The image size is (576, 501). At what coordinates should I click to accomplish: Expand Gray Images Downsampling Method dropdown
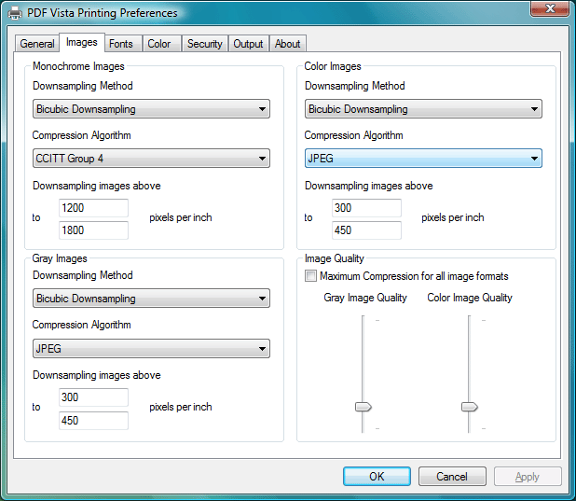click(x=151, y=299)
